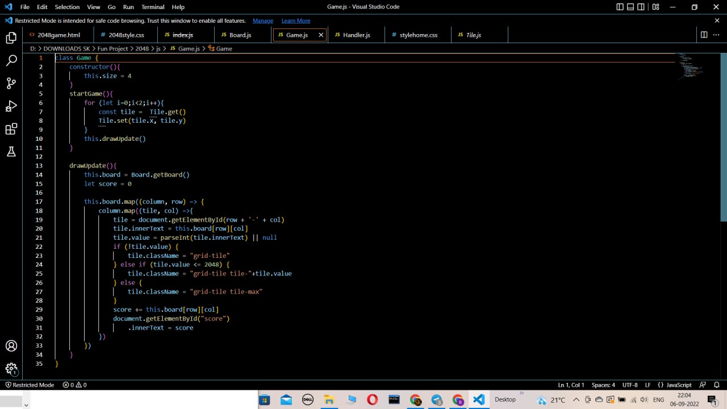Open Mail from the taskbar
The height and width of the screenshot is (409, 727).
(286, 399)
